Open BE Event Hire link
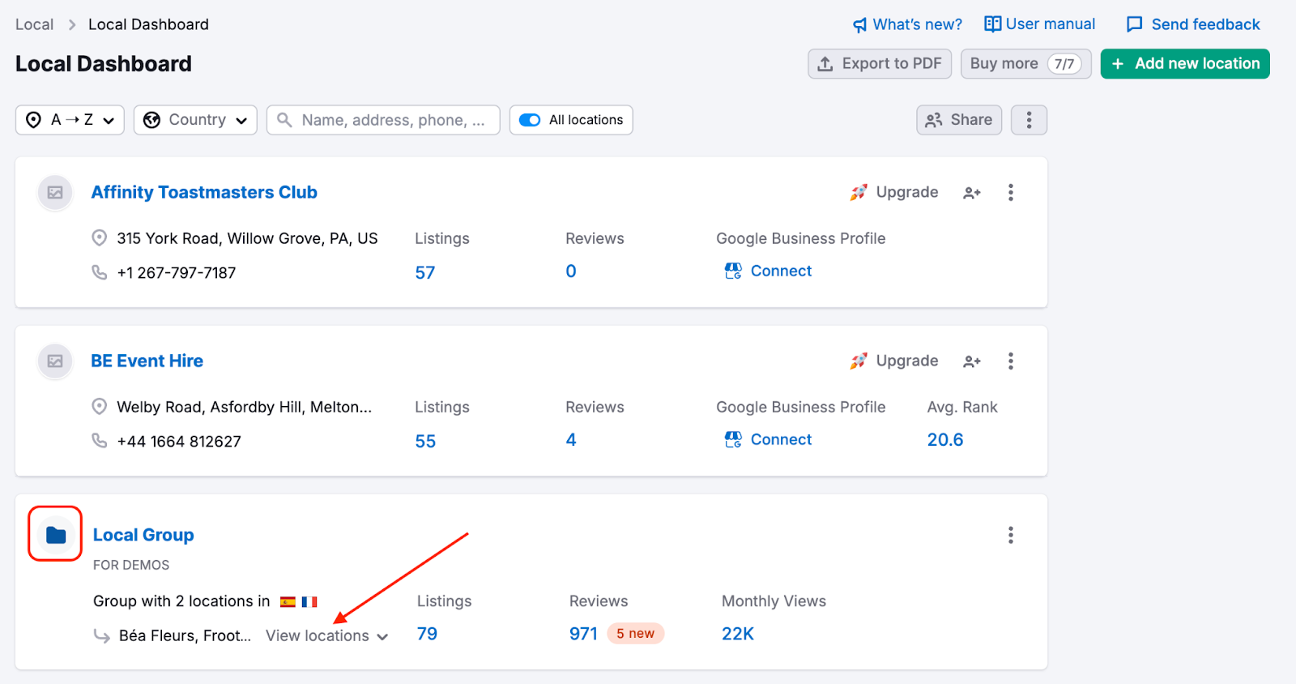The image size is (1296, 684). click(147, 361)
